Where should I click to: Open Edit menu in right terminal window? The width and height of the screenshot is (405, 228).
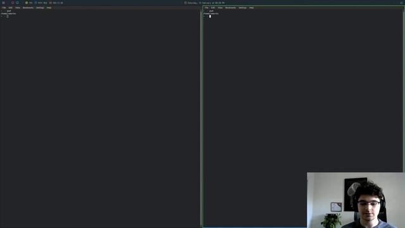[x=213, y=8]
